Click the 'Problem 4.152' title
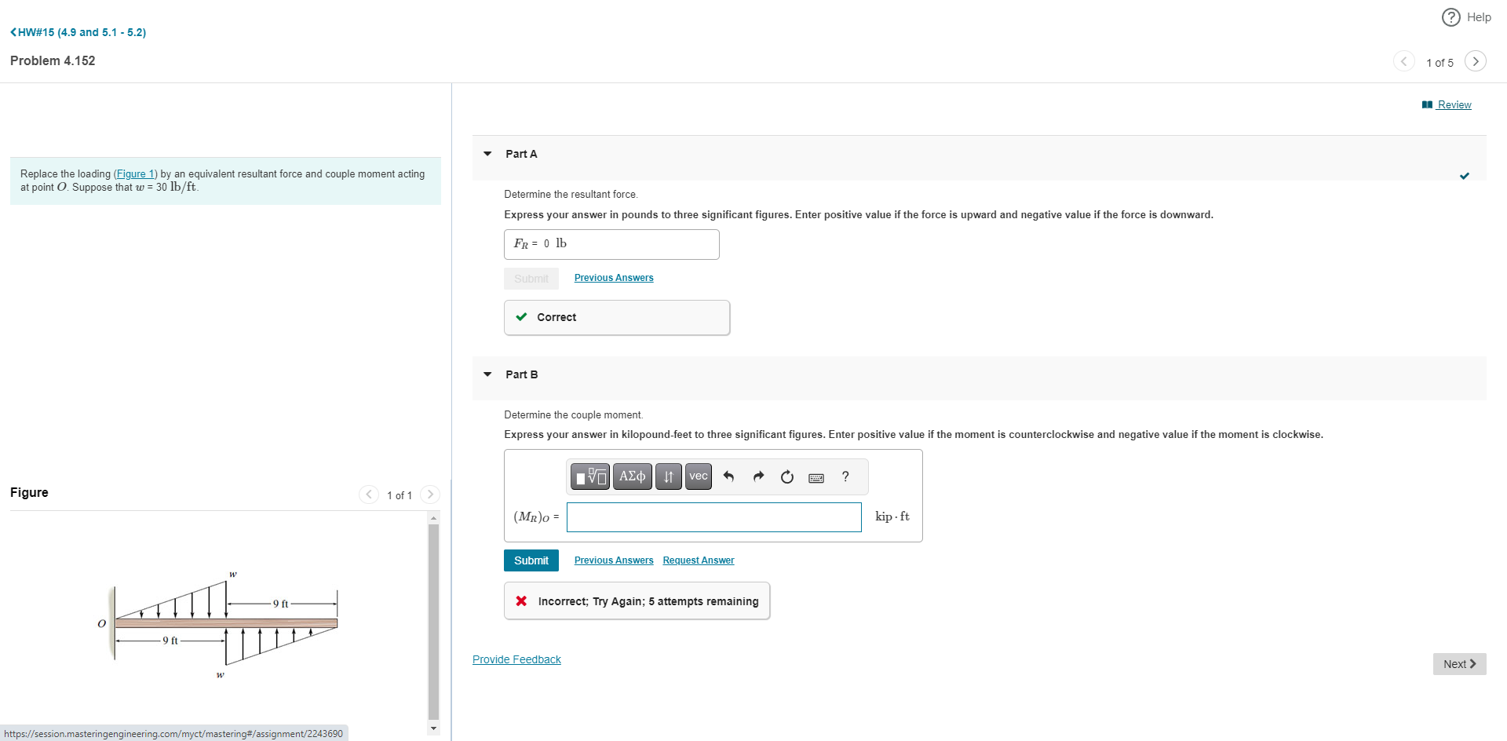 pos(53,61)
